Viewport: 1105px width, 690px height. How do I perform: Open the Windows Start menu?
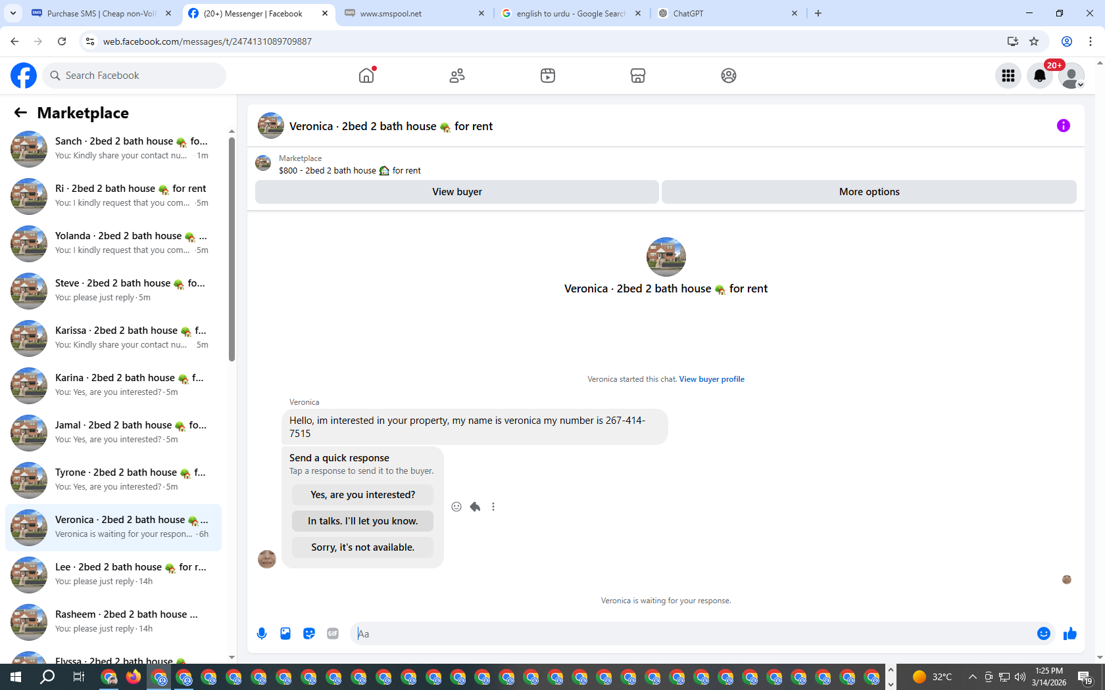[16, 677]
